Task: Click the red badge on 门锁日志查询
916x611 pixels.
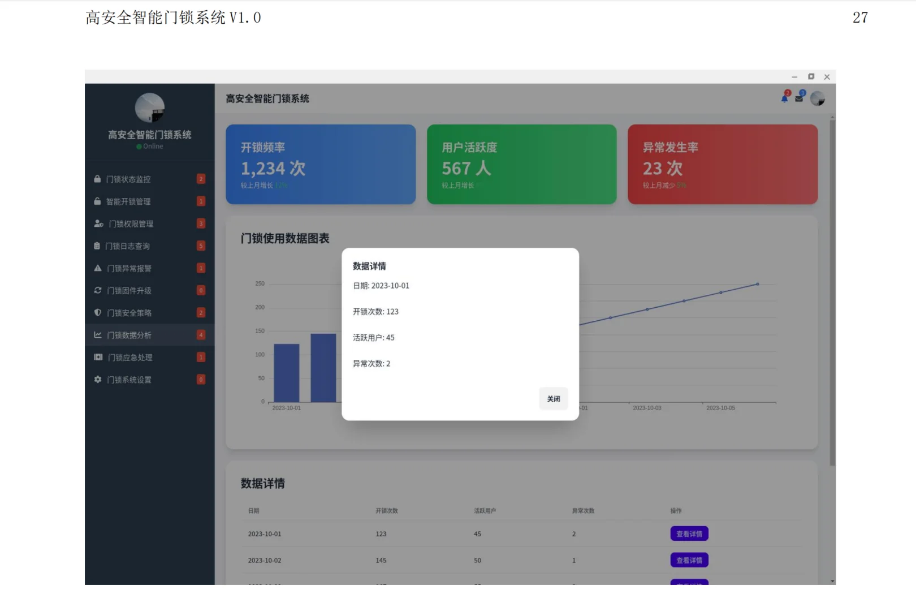Action: point(201,246)
